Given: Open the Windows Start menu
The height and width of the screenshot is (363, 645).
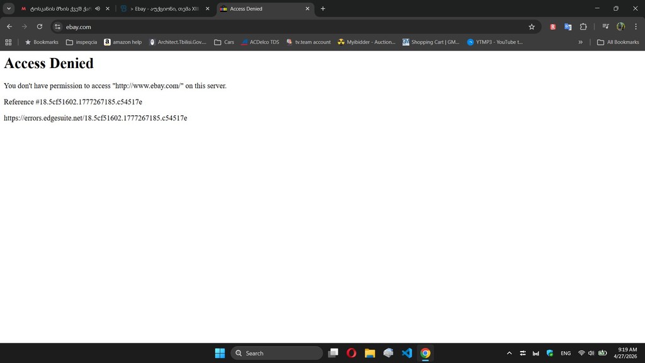Looking at the screenshot, I should [x=220, y=353].
